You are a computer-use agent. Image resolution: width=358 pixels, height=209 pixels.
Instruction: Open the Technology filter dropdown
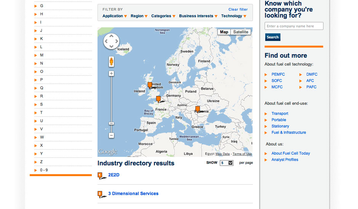[234, 16]
